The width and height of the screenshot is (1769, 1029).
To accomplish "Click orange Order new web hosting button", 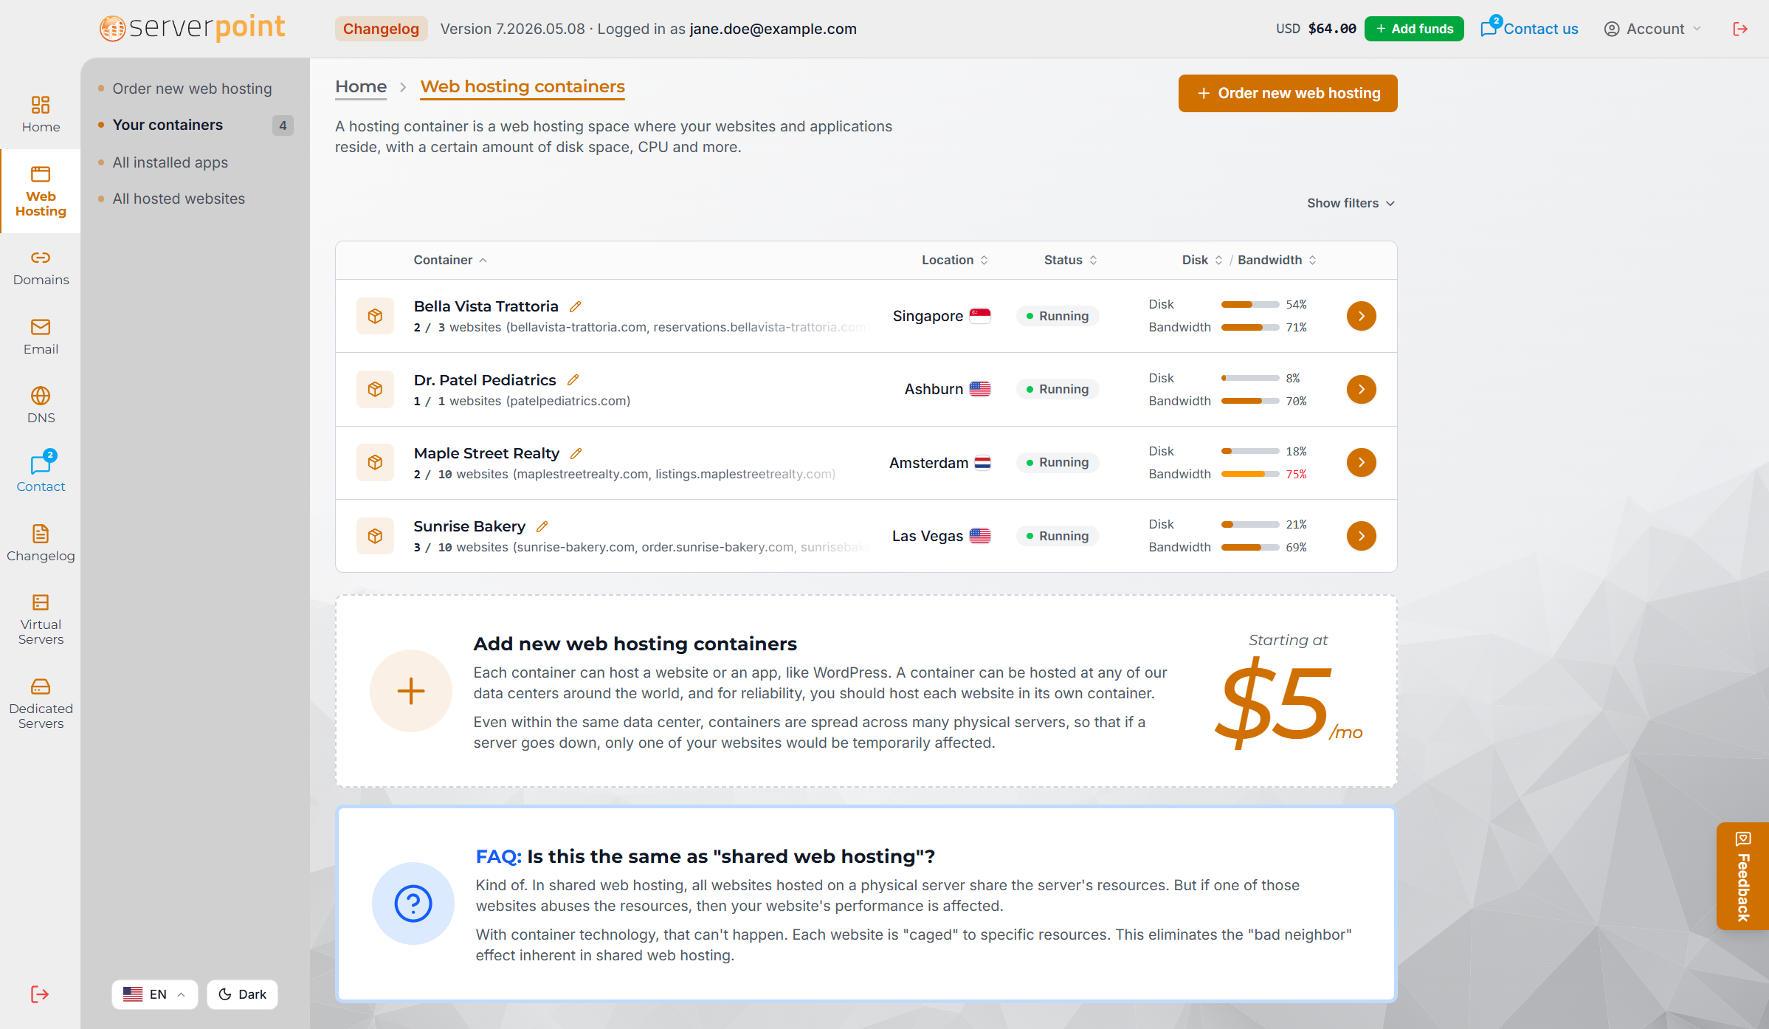I will pyautogui.click(x=1288, y=93).
